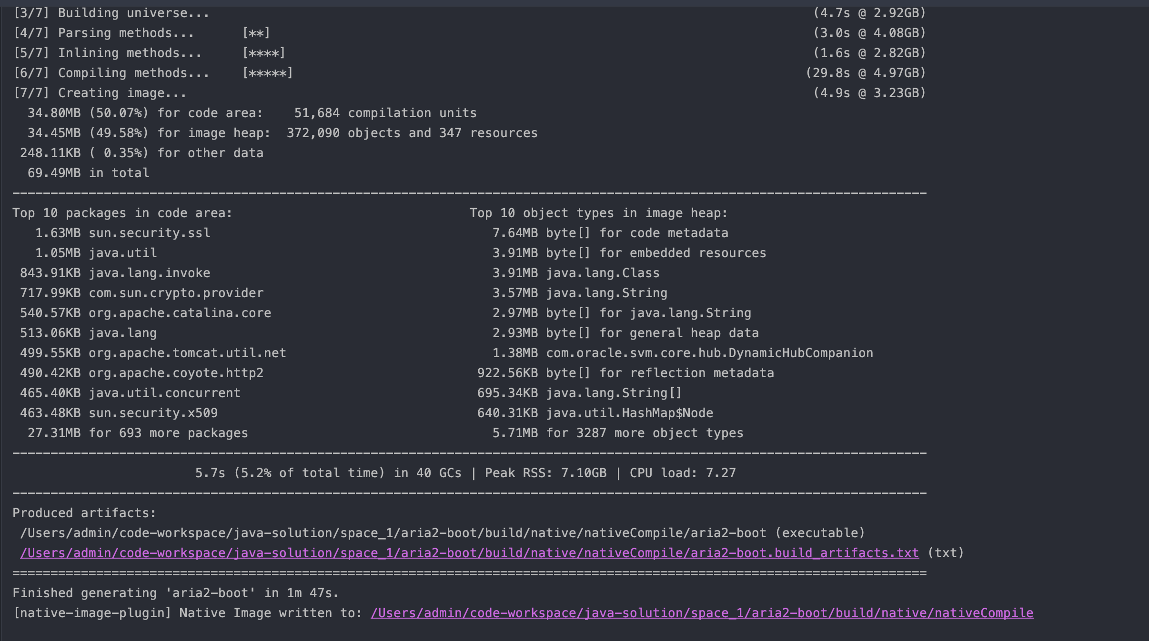Click the org.apache.catalina.core package entry
The image size is (1149, 641).
click(x=180, y=313)
